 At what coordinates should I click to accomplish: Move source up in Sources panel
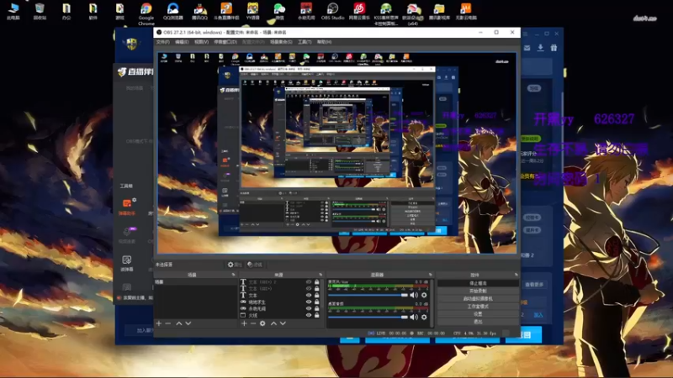(273, 323)
